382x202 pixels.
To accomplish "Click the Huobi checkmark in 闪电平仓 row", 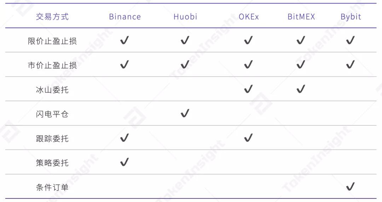I will [x=185, y=114].
